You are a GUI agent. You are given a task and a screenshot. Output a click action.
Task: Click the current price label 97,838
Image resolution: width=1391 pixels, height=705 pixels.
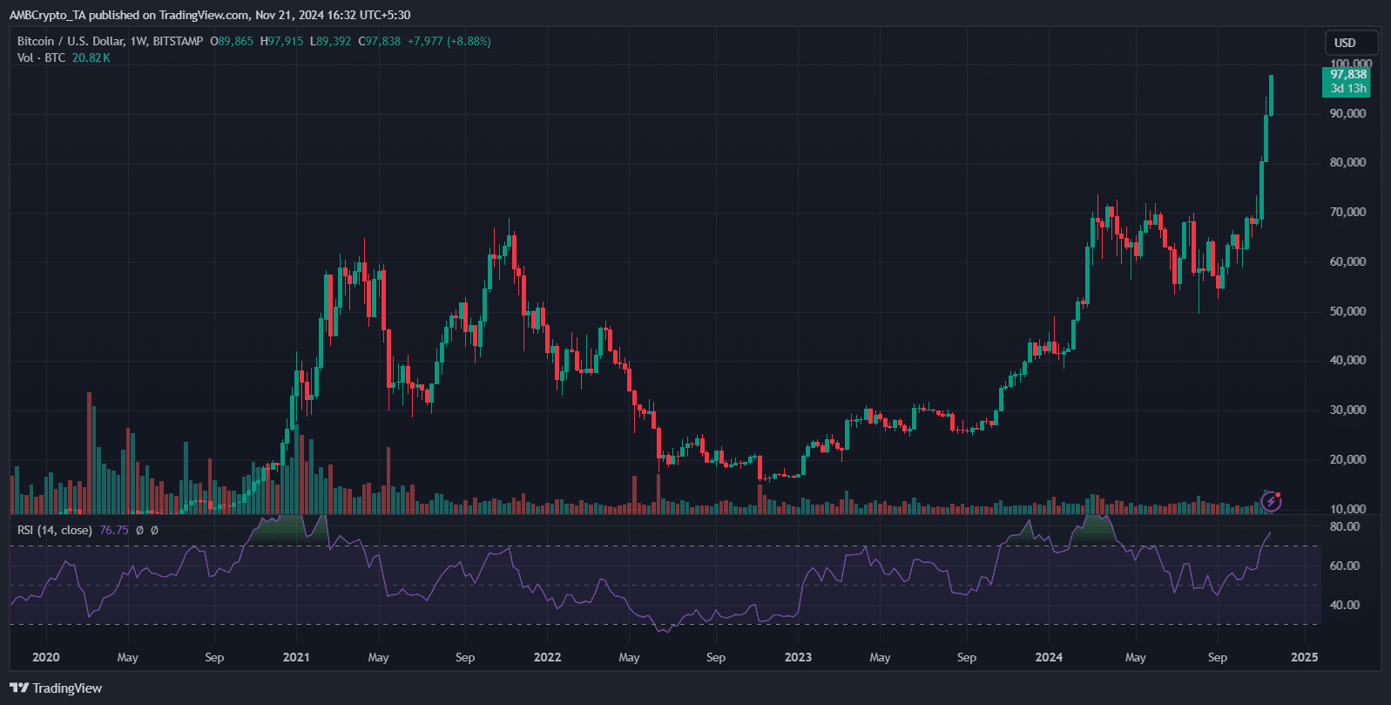click(1348, 75)
